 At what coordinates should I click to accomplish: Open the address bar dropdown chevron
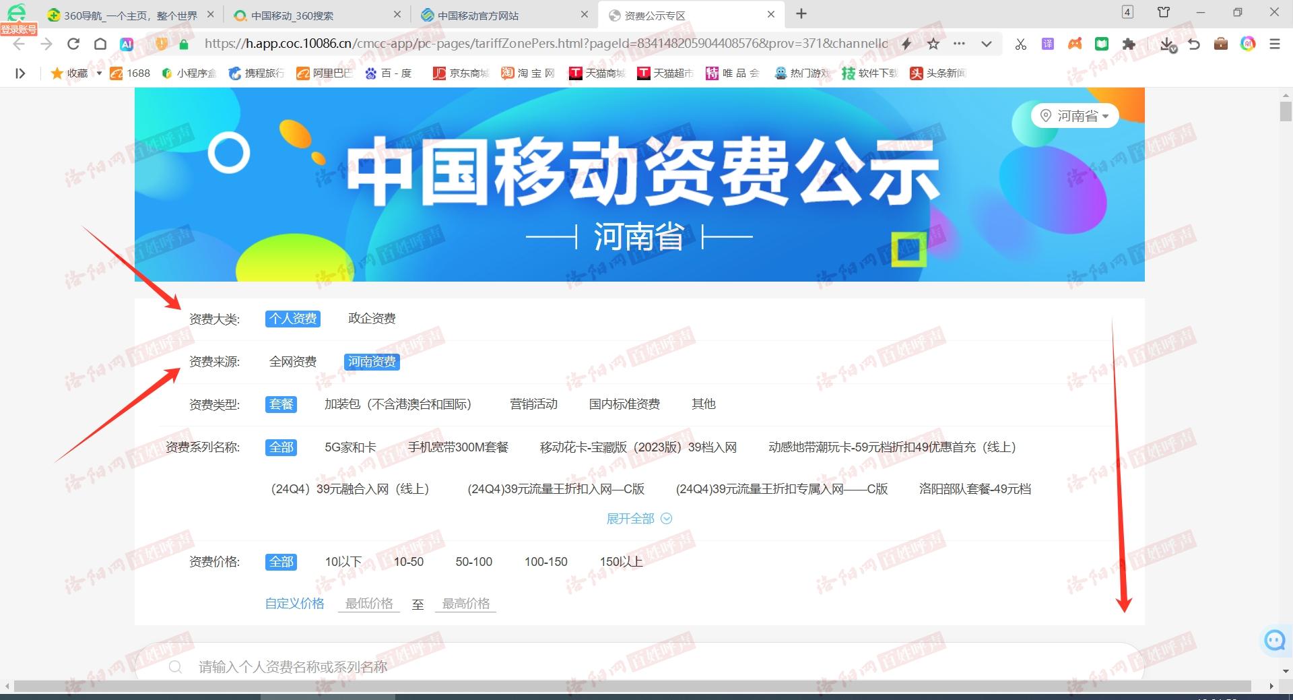pyautogui.click(x=987, y=44)
